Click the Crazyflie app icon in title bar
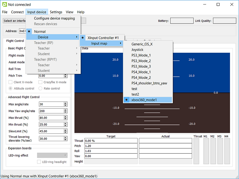 coord(4,4)
